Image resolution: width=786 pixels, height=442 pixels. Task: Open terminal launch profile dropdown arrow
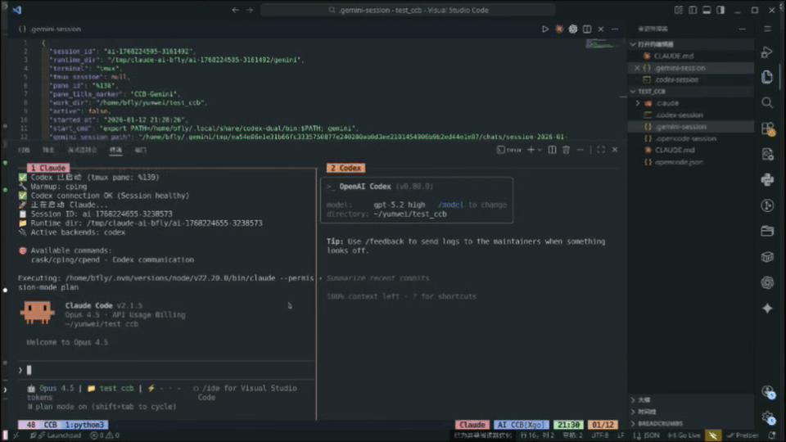(540, 150)
